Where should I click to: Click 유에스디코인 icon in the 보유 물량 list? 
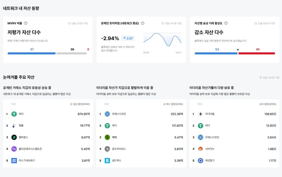pos(200,137)
